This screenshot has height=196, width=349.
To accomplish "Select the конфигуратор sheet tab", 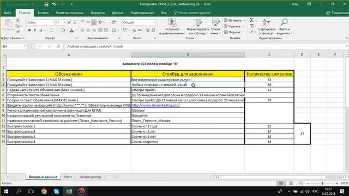I will 90,177.
